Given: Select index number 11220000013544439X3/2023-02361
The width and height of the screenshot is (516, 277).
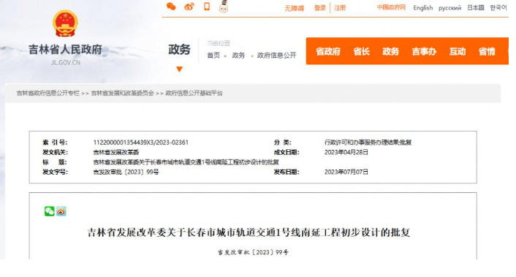Looking at the screenshot, I should click(141, 143).
